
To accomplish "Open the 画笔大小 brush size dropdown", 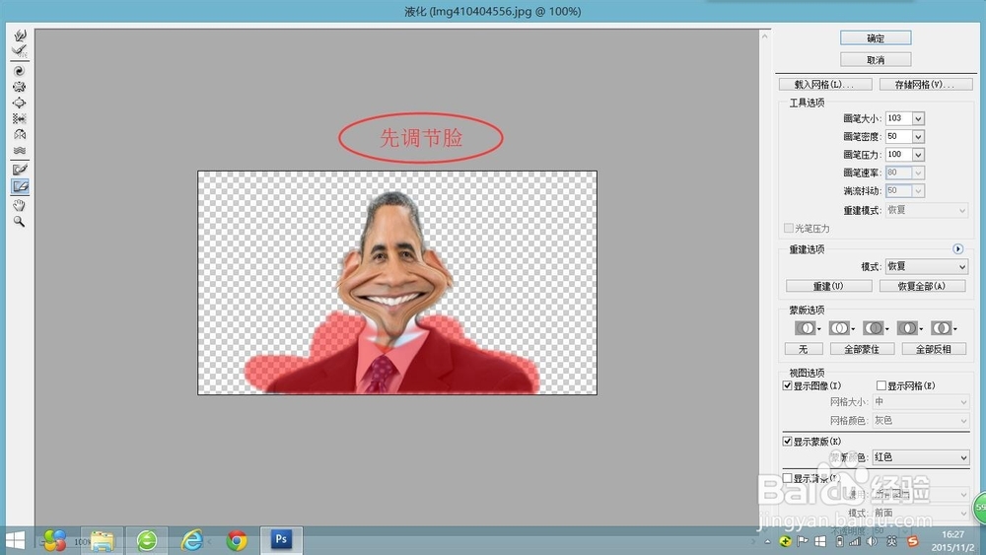I will [x=918, y=118].
